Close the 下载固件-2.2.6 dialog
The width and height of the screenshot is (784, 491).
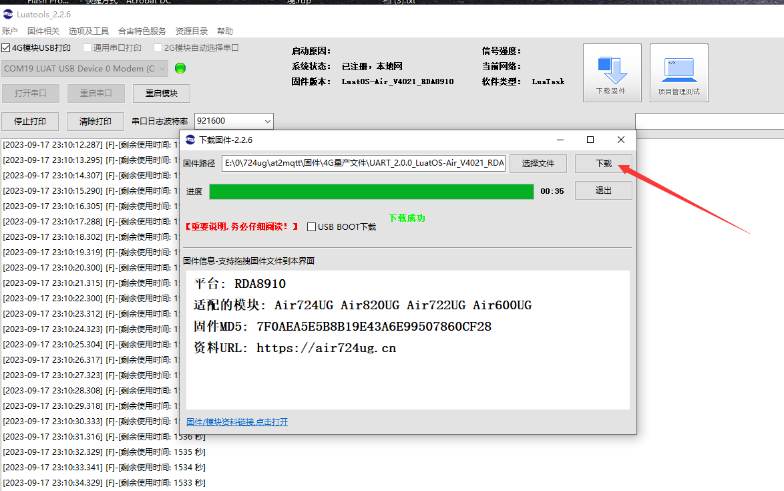[620, 140]
